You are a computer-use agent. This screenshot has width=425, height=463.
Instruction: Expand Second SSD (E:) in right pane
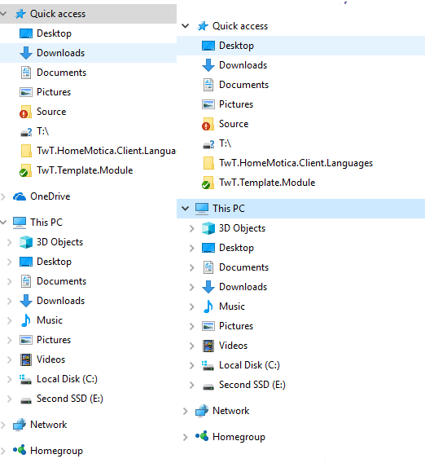[191, 385]
